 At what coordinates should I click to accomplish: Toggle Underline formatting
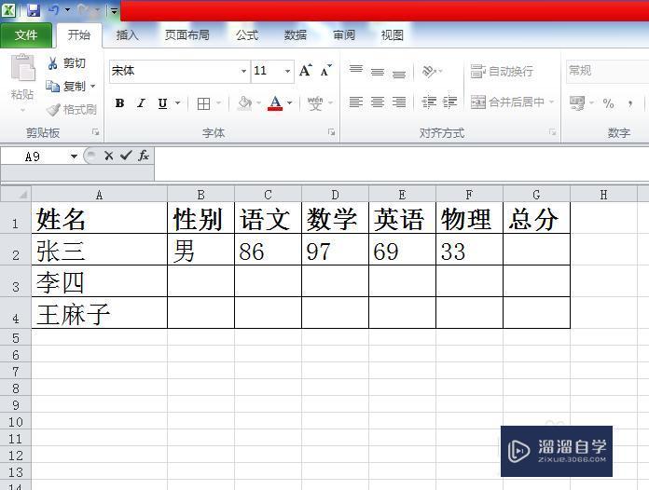click(x=162, y=103)
